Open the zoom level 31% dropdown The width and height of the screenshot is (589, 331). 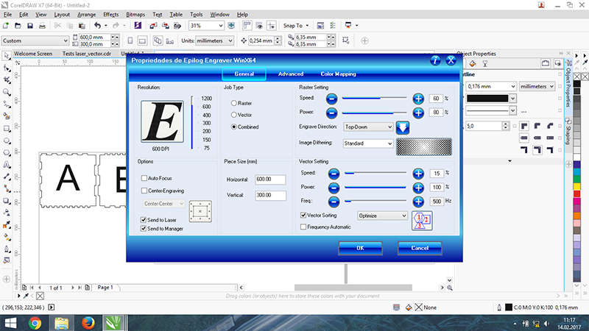(220, 26)
